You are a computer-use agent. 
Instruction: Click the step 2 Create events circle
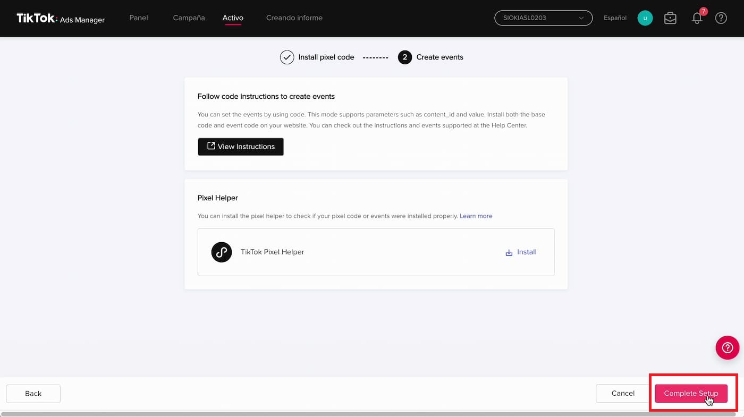click(405, 57)
